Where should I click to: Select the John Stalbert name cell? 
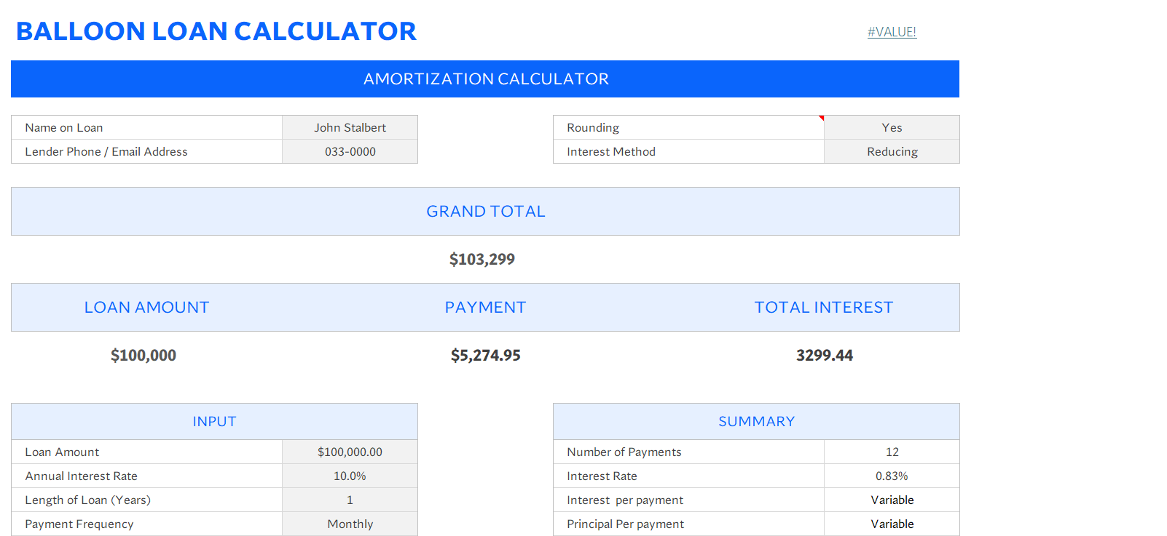pyautogui.click(x=350, y=127)
